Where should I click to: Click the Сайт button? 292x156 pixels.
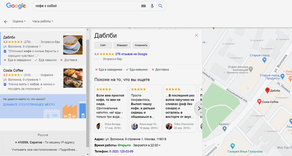pyautogui.click(x=103, y=45)
